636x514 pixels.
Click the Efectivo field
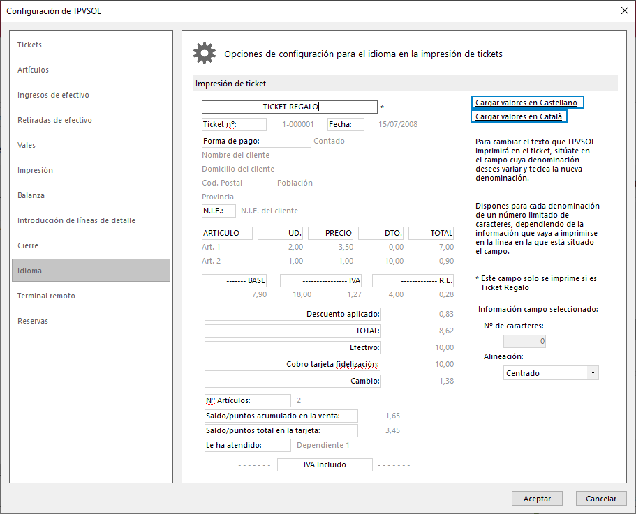coord(293,347)
